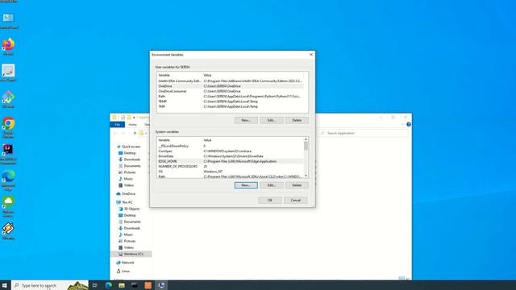The image size is (516, 290).
Task: Select the TMP user variable row
Action: point(231,106)
